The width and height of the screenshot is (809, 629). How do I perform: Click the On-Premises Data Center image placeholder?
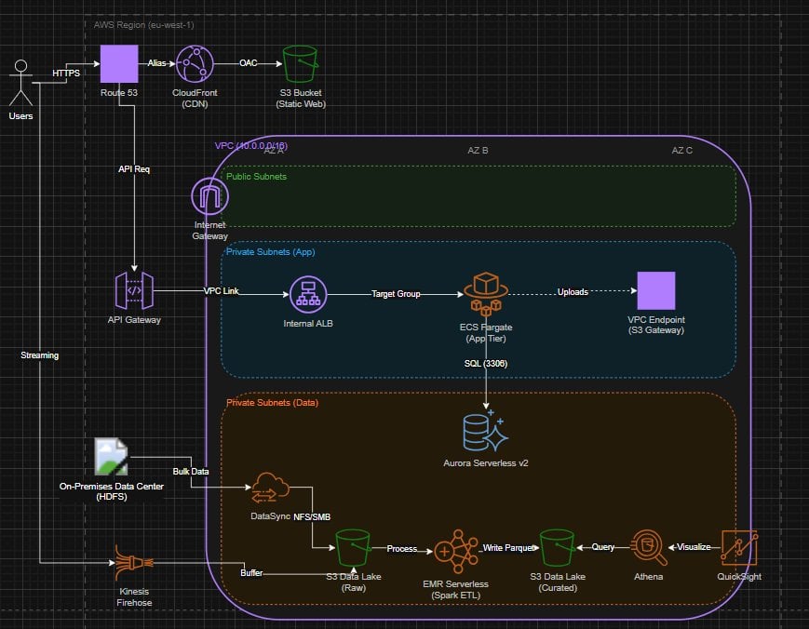[x=112, y=457]
